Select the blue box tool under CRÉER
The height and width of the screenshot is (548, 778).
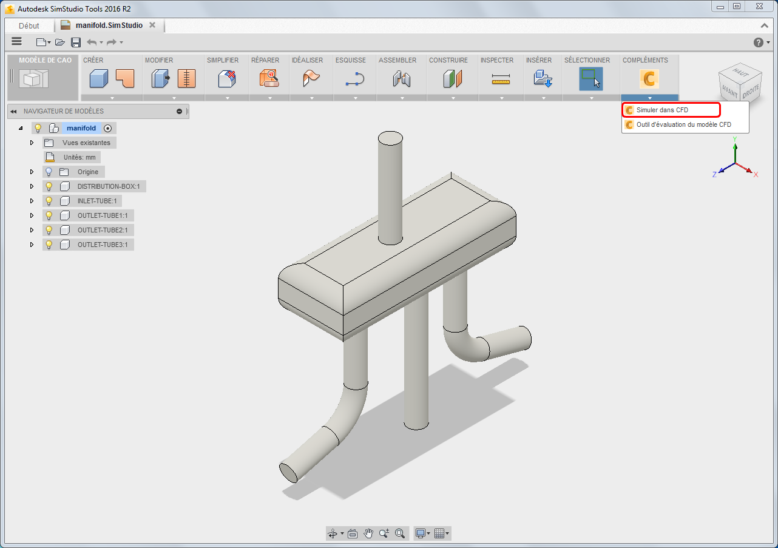tap(98, 78)
